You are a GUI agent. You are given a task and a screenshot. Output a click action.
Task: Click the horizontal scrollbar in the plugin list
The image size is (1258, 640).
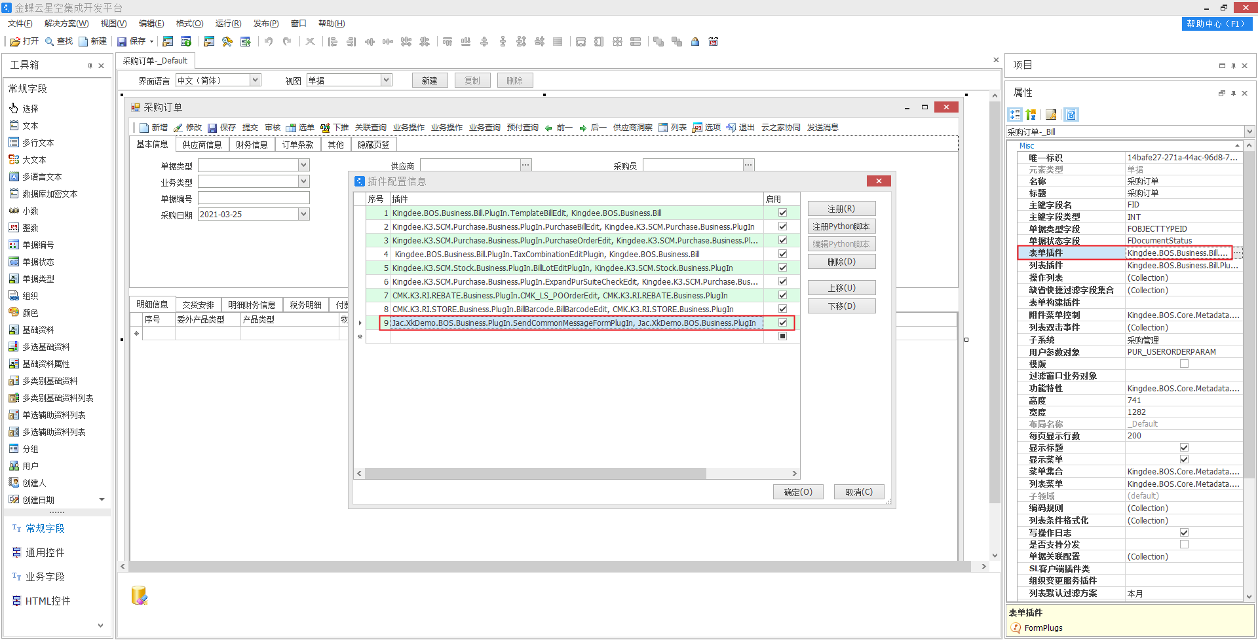(x=535, y=473)
